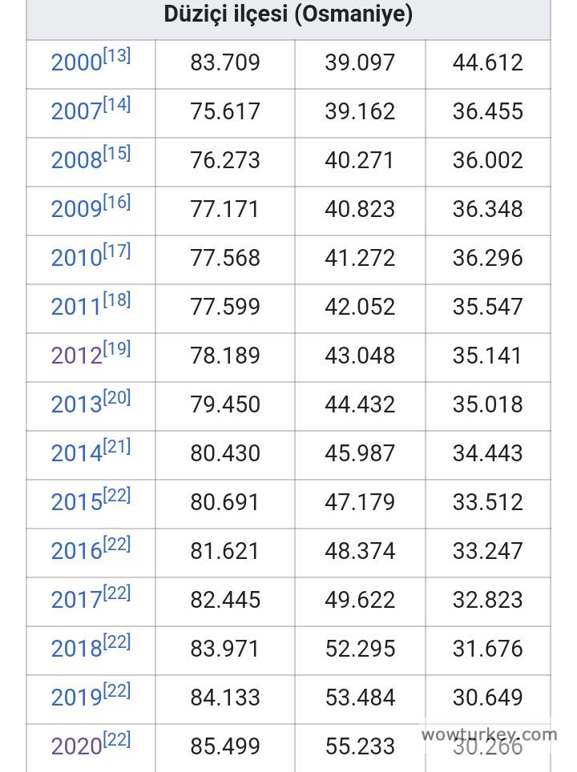Visit the 2011 year link

pyautogui.click(x=76, y=308)
